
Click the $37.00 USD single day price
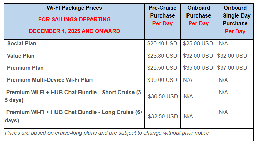pos(232,68)
